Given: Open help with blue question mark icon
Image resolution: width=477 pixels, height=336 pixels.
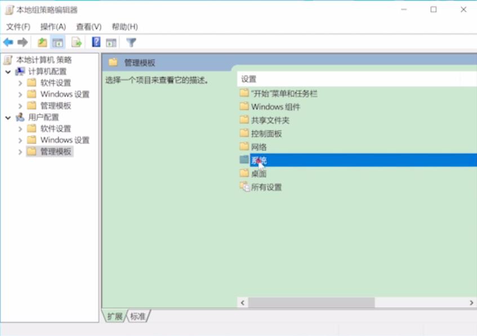Looking at the screenshot, I should coord(96,42).
